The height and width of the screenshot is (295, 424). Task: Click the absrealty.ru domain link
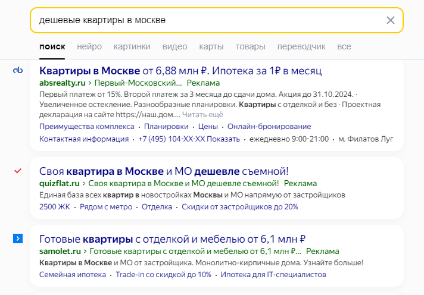(62, 83)
